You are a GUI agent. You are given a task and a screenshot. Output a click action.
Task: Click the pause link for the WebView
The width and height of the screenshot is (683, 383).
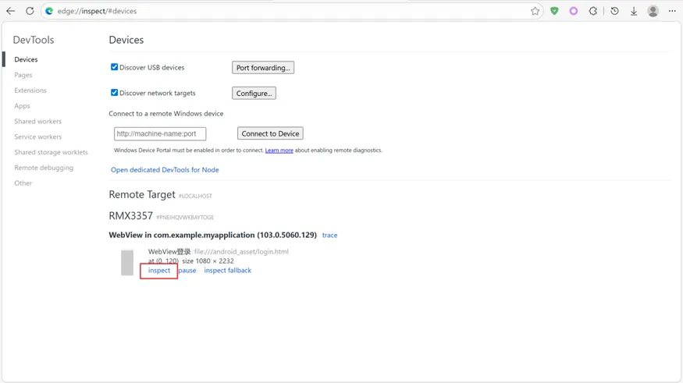click(x=187, y=270)
